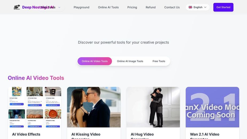Screen dimensions: 247x139
Task: Open the AI Video Effects thumbnail collage
Action: [35, 107]
